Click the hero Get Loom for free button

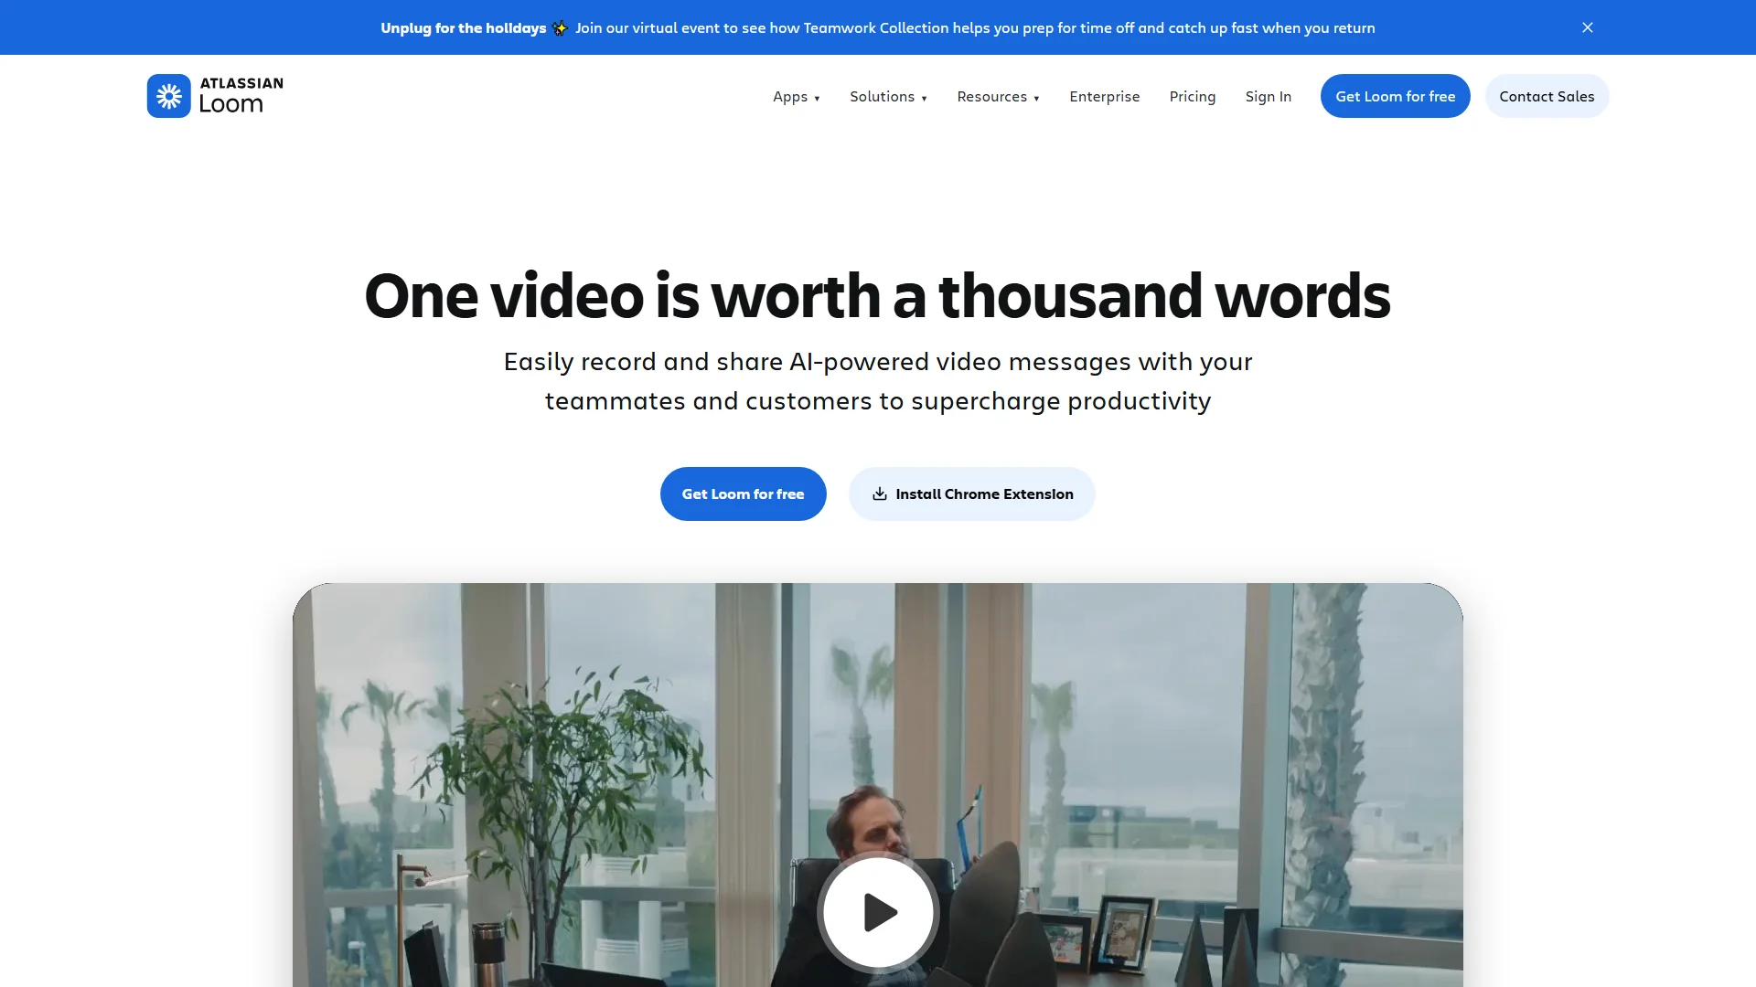click(743, 493)
